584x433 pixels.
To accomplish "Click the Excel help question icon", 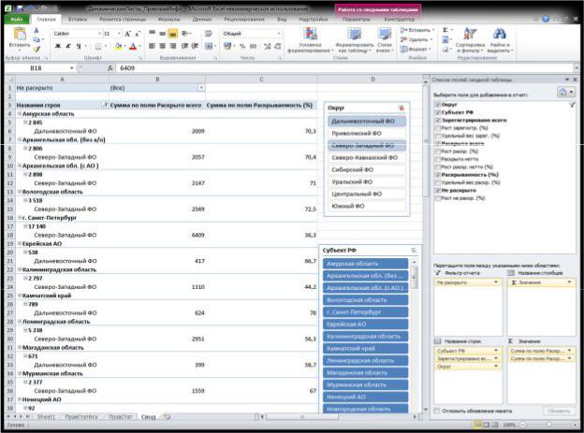I will [x=546, y=19].
